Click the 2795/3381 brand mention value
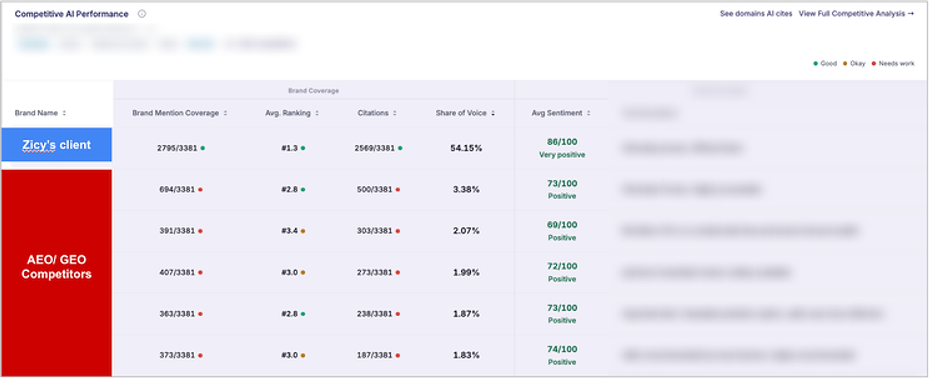Viewport: 929px width, 378px height. pos(177,148)
